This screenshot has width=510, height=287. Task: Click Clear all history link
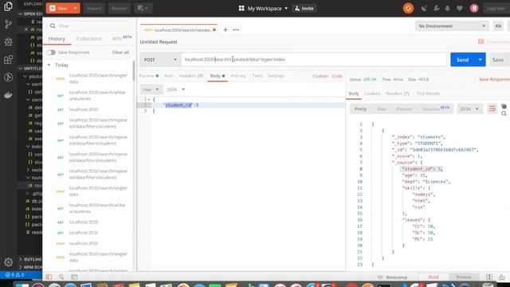point(120,53)
